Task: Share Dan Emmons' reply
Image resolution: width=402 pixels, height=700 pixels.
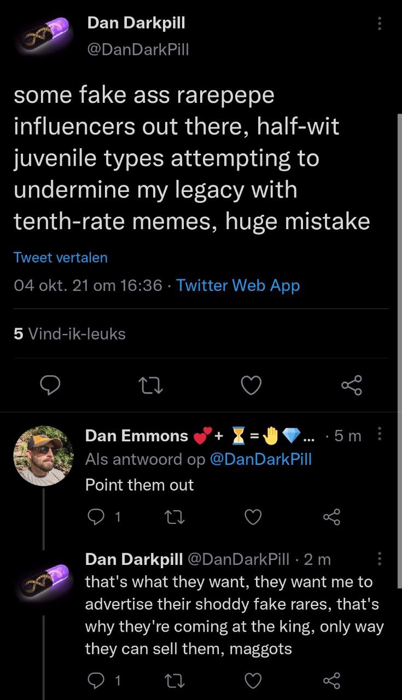Action: tap(331, 517)
